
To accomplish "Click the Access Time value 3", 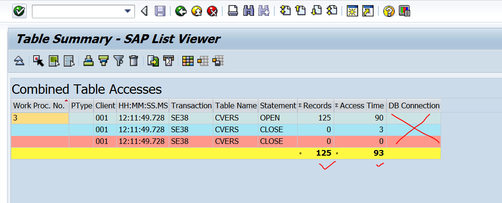I will 360,130.
